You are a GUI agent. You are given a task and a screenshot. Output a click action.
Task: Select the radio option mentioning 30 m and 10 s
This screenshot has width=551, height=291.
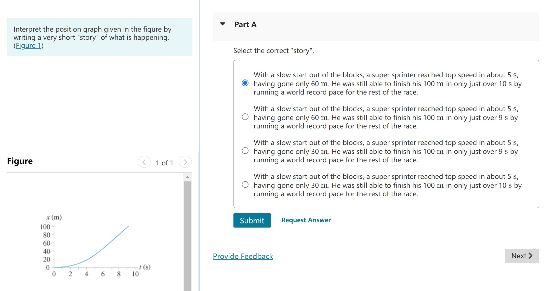[245, 184]
